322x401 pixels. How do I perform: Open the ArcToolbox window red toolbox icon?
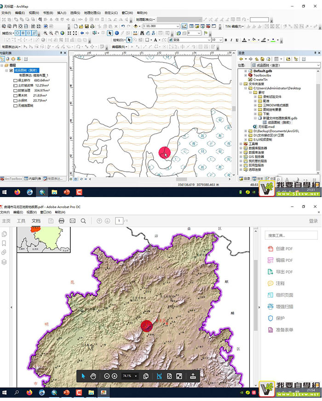tap(208, 26)
